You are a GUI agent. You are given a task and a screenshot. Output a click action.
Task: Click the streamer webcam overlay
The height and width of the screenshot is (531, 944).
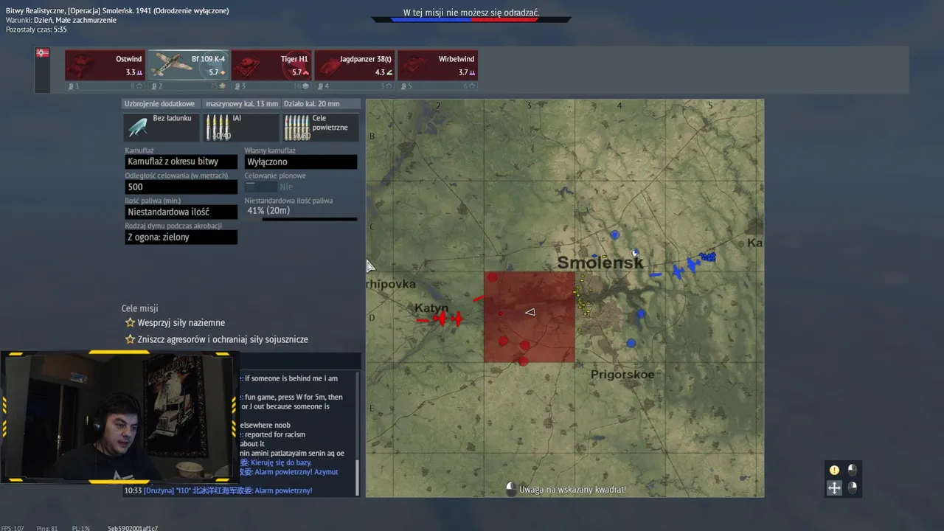[x=119, y=417]
